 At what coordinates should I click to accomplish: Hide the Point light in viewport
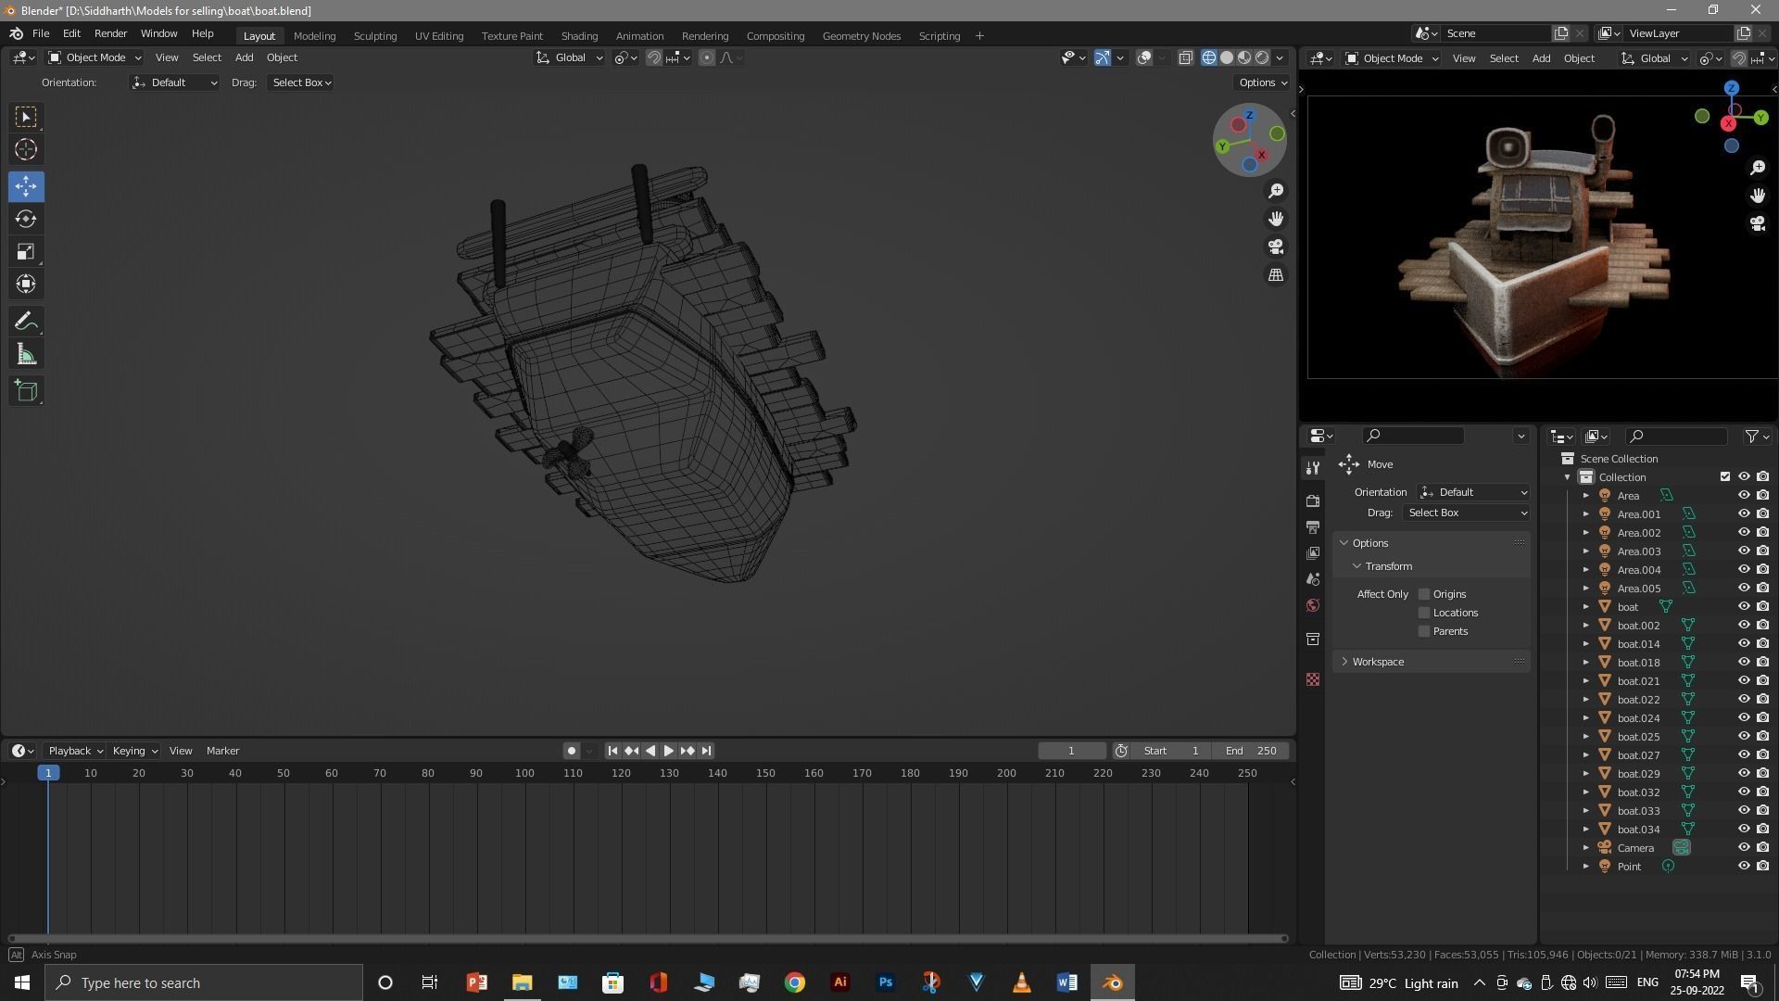tap(1743, 866)
